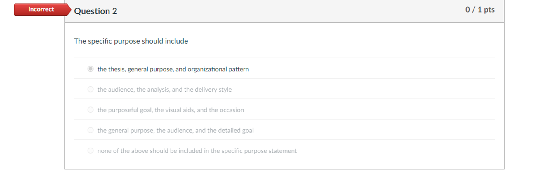Click answer text mentioning visual aids and occasion
Screen dimensions: 546x183
[171, 110]
